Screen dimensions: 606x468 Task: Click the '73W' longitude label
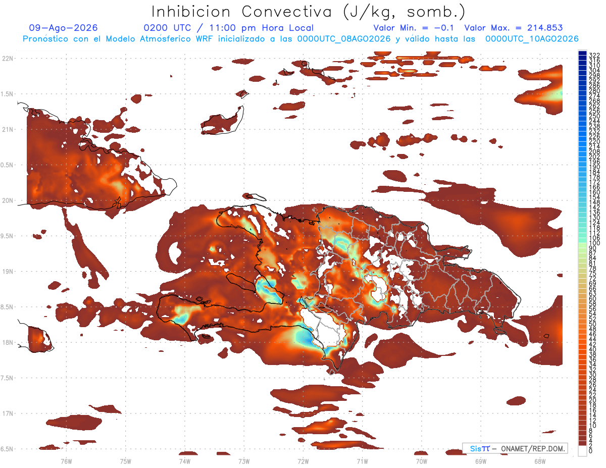coord(244,461)
